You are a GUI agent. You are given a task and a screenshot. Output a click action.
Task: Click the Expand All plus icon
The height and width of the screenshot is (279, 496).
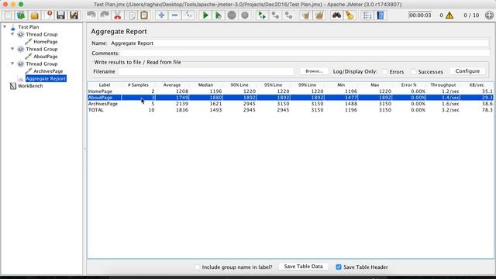click(161, 15)
